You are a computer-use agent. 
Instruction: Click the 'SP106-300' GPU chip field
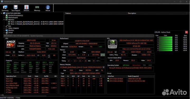pyautogui.click(x=136, y=46)
